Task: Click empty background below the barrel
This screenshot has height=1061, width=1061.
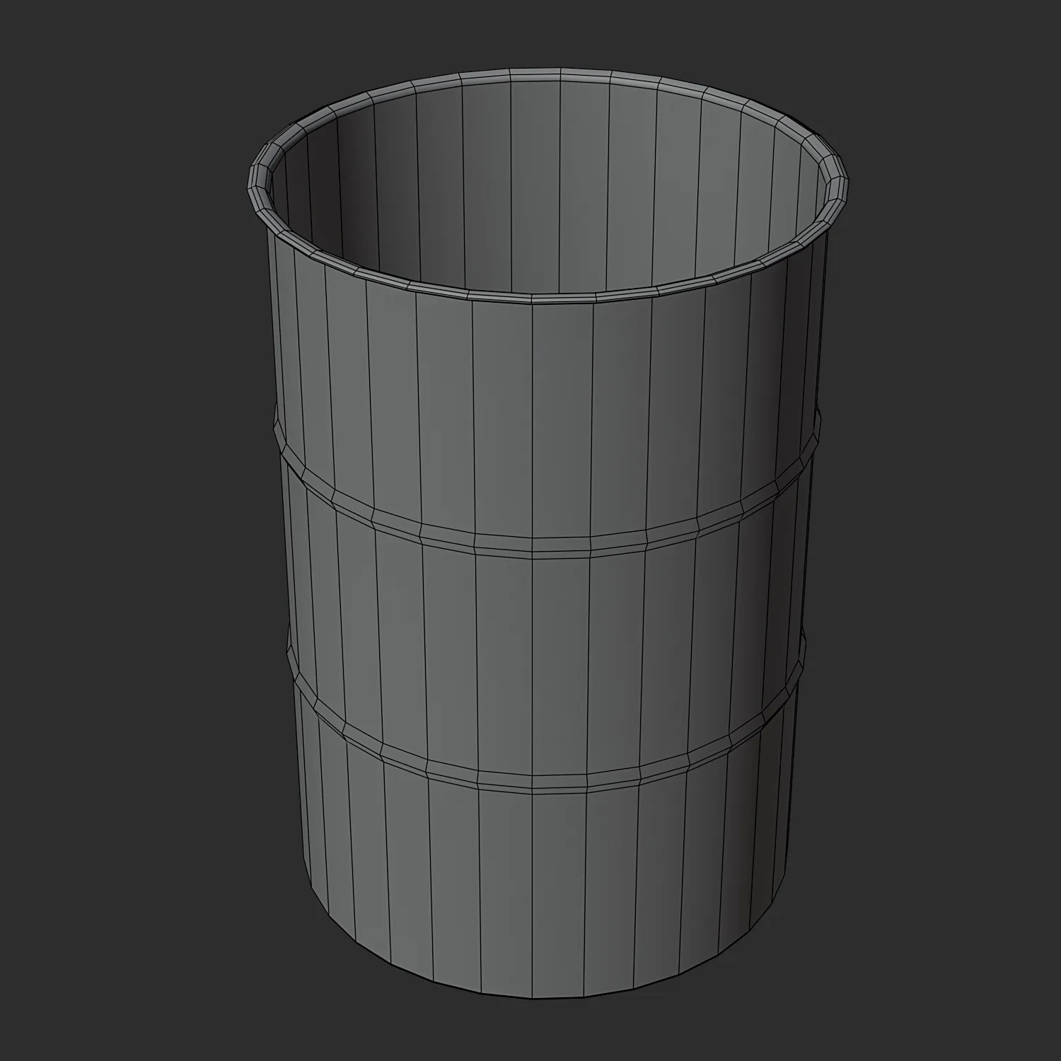Action: click(x=530, y=1033)
